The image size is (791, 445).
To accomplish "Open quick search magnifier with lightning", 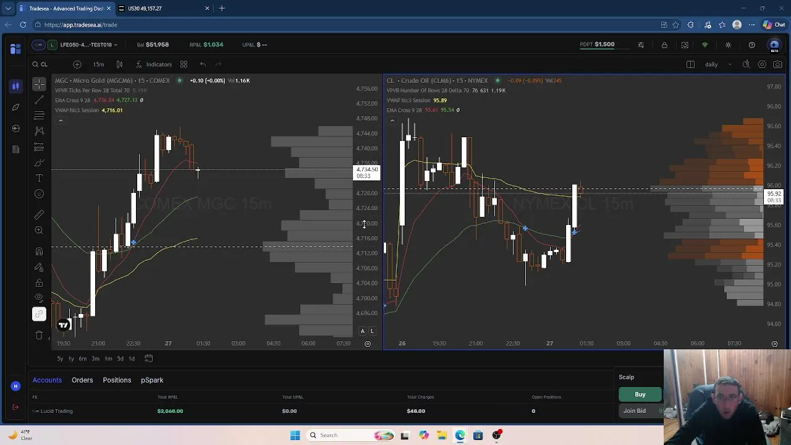I will pos(746,64).
